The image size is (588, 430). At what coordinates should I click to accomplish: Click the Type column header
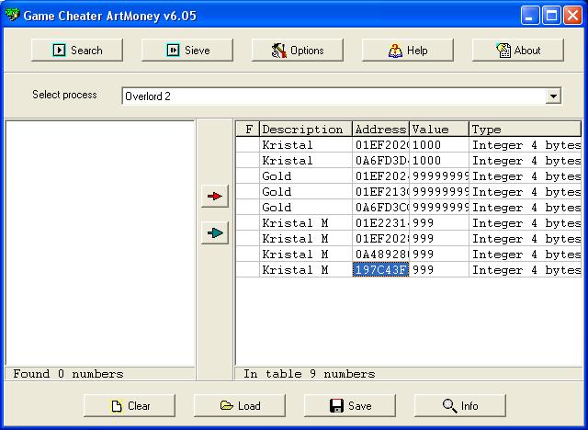click(x=525, y=130)
